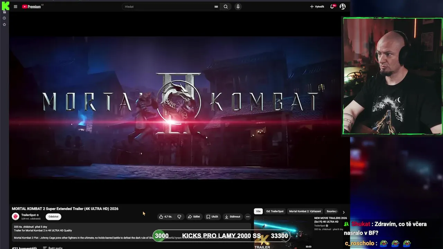Select the Vše filter chip
This screenshot has height=249, width=443.
(258, 211)
